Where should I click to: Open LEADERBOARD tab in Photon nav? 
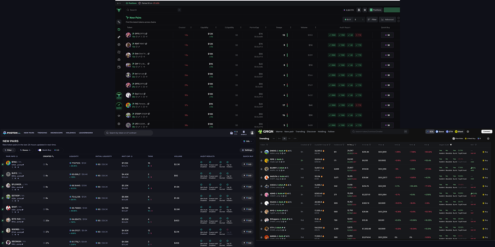pos(86,133)
